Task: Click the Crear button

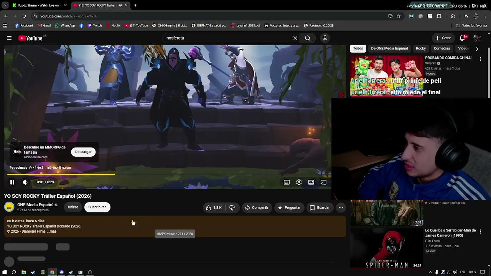Action: coord(443,38)
